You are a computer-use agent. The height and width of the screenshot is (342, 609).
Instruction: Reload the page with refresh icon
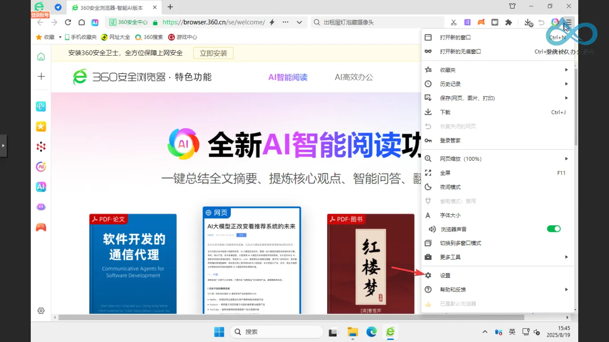point(68,22)
